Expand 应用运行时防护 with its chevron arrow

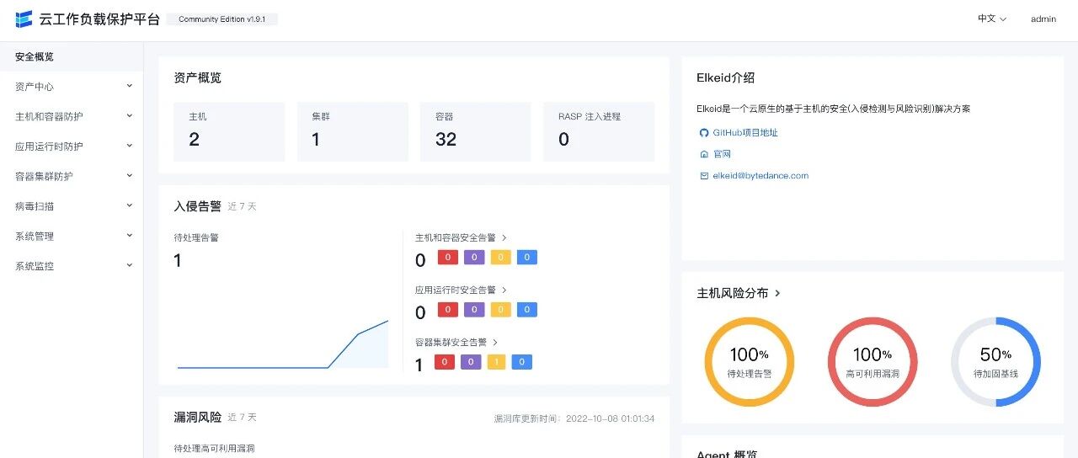coord(129,146)
